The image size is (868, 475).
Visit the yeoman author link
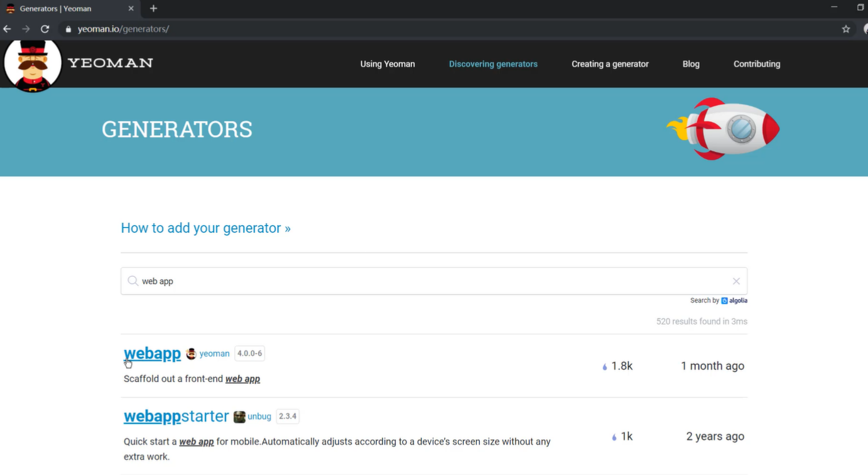[214, 354]
